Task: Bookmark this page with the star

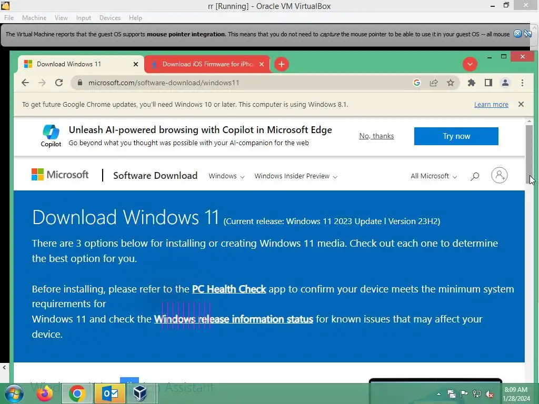Action: coord(451,83)
